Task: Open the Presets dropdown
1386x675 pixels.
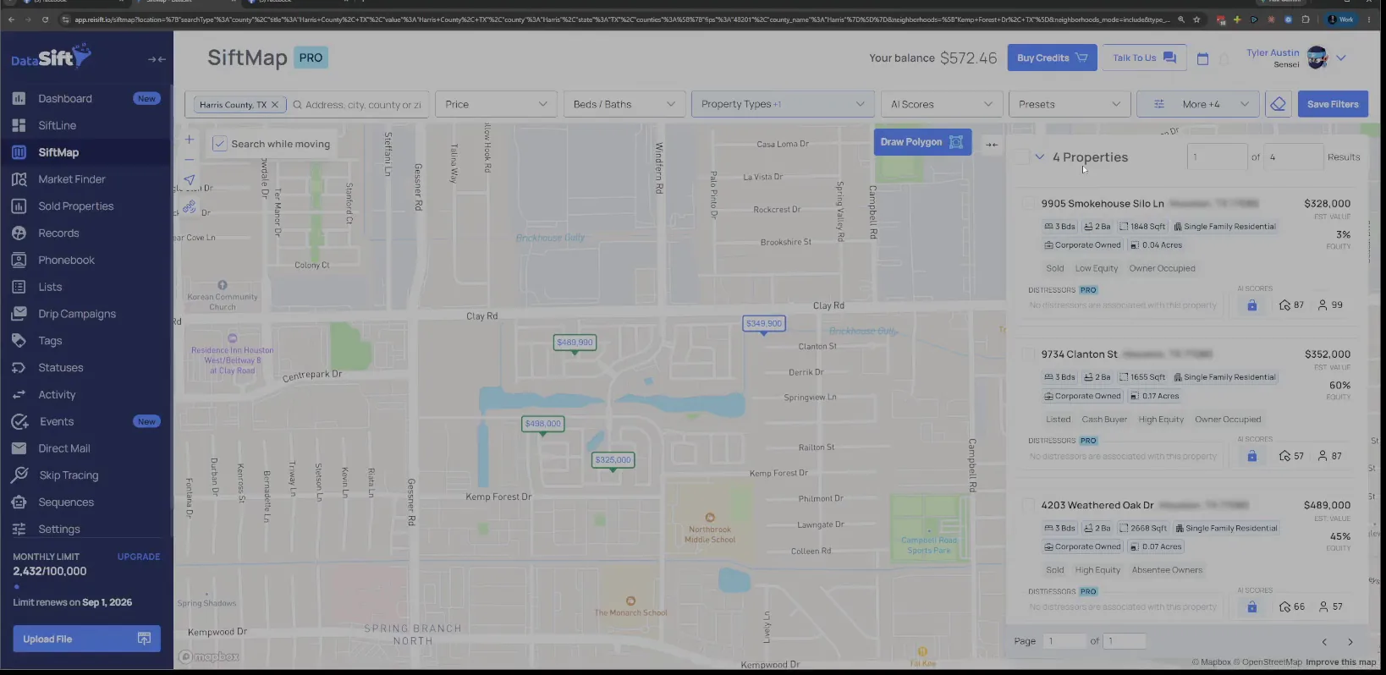Action: tap(1070, 104)
